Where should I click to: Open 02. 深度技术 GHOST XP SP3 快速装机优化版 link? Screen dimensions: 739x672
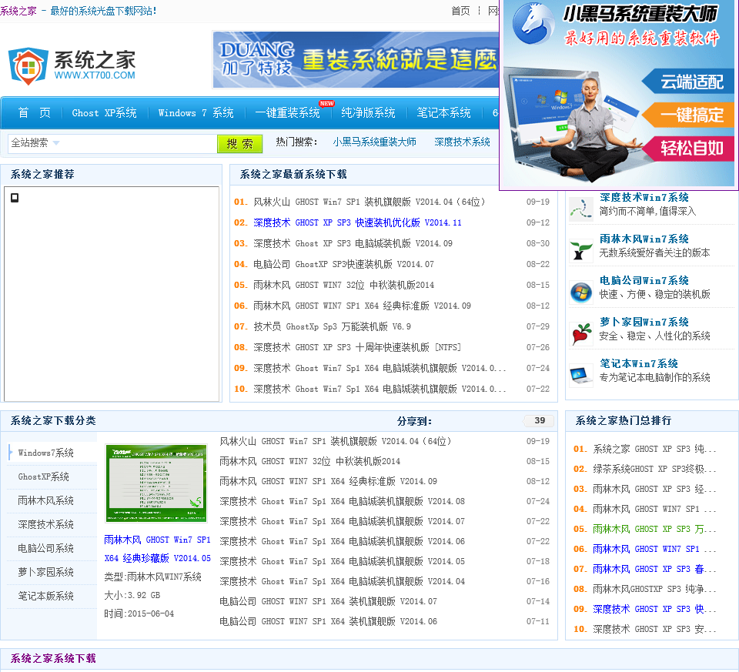tap(357, 223)
